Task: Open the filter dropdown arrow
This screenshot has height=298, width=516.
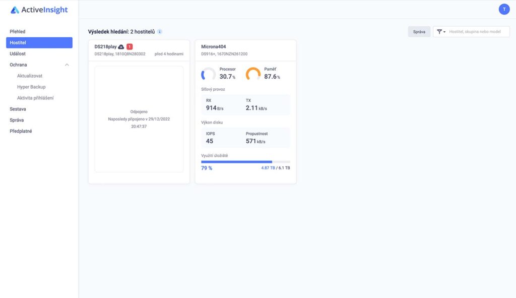Action: pyautogui.click(x=444, y=32)
